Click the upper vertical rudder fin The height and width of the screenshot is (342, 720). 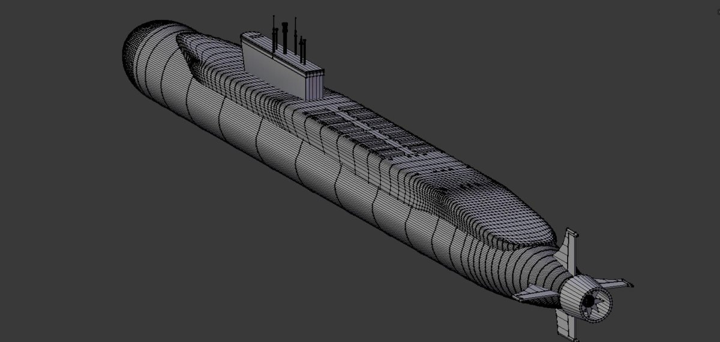[570, 247]
